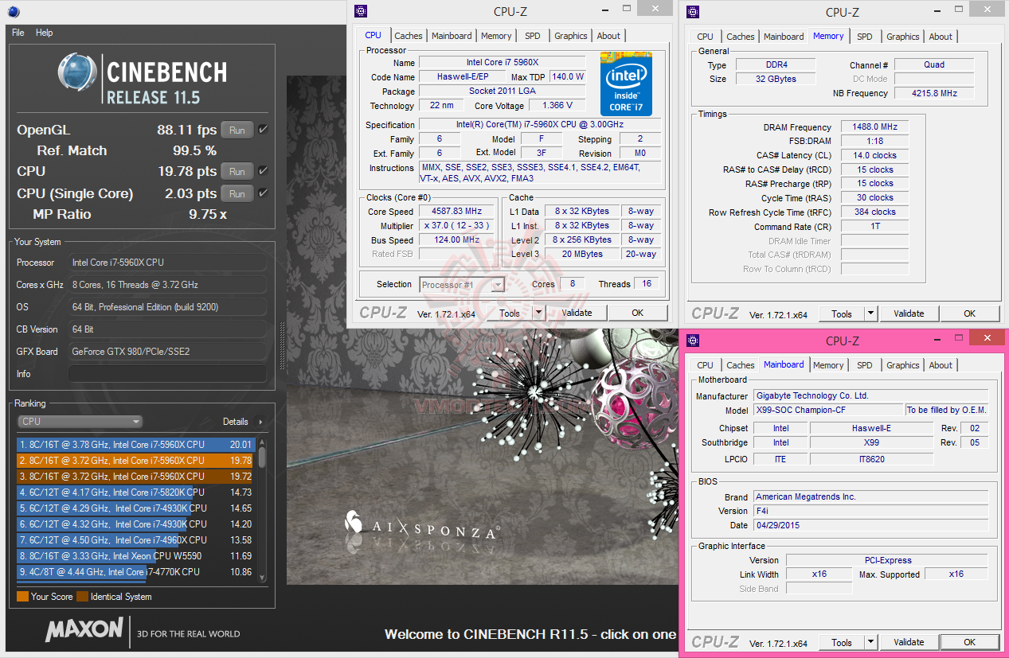The height and width of the screenshot is (658, 1009).
Task: Click the Cinebench app icon in the title bar
Action: click(x=13, y=11)
